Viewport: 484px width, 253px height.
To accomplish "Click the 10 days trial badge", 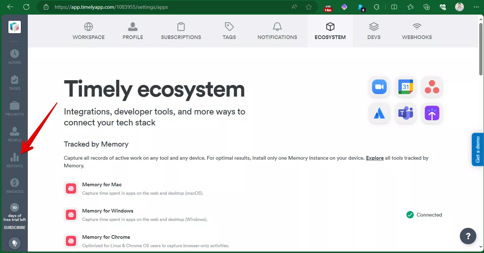I will [15, 208].
